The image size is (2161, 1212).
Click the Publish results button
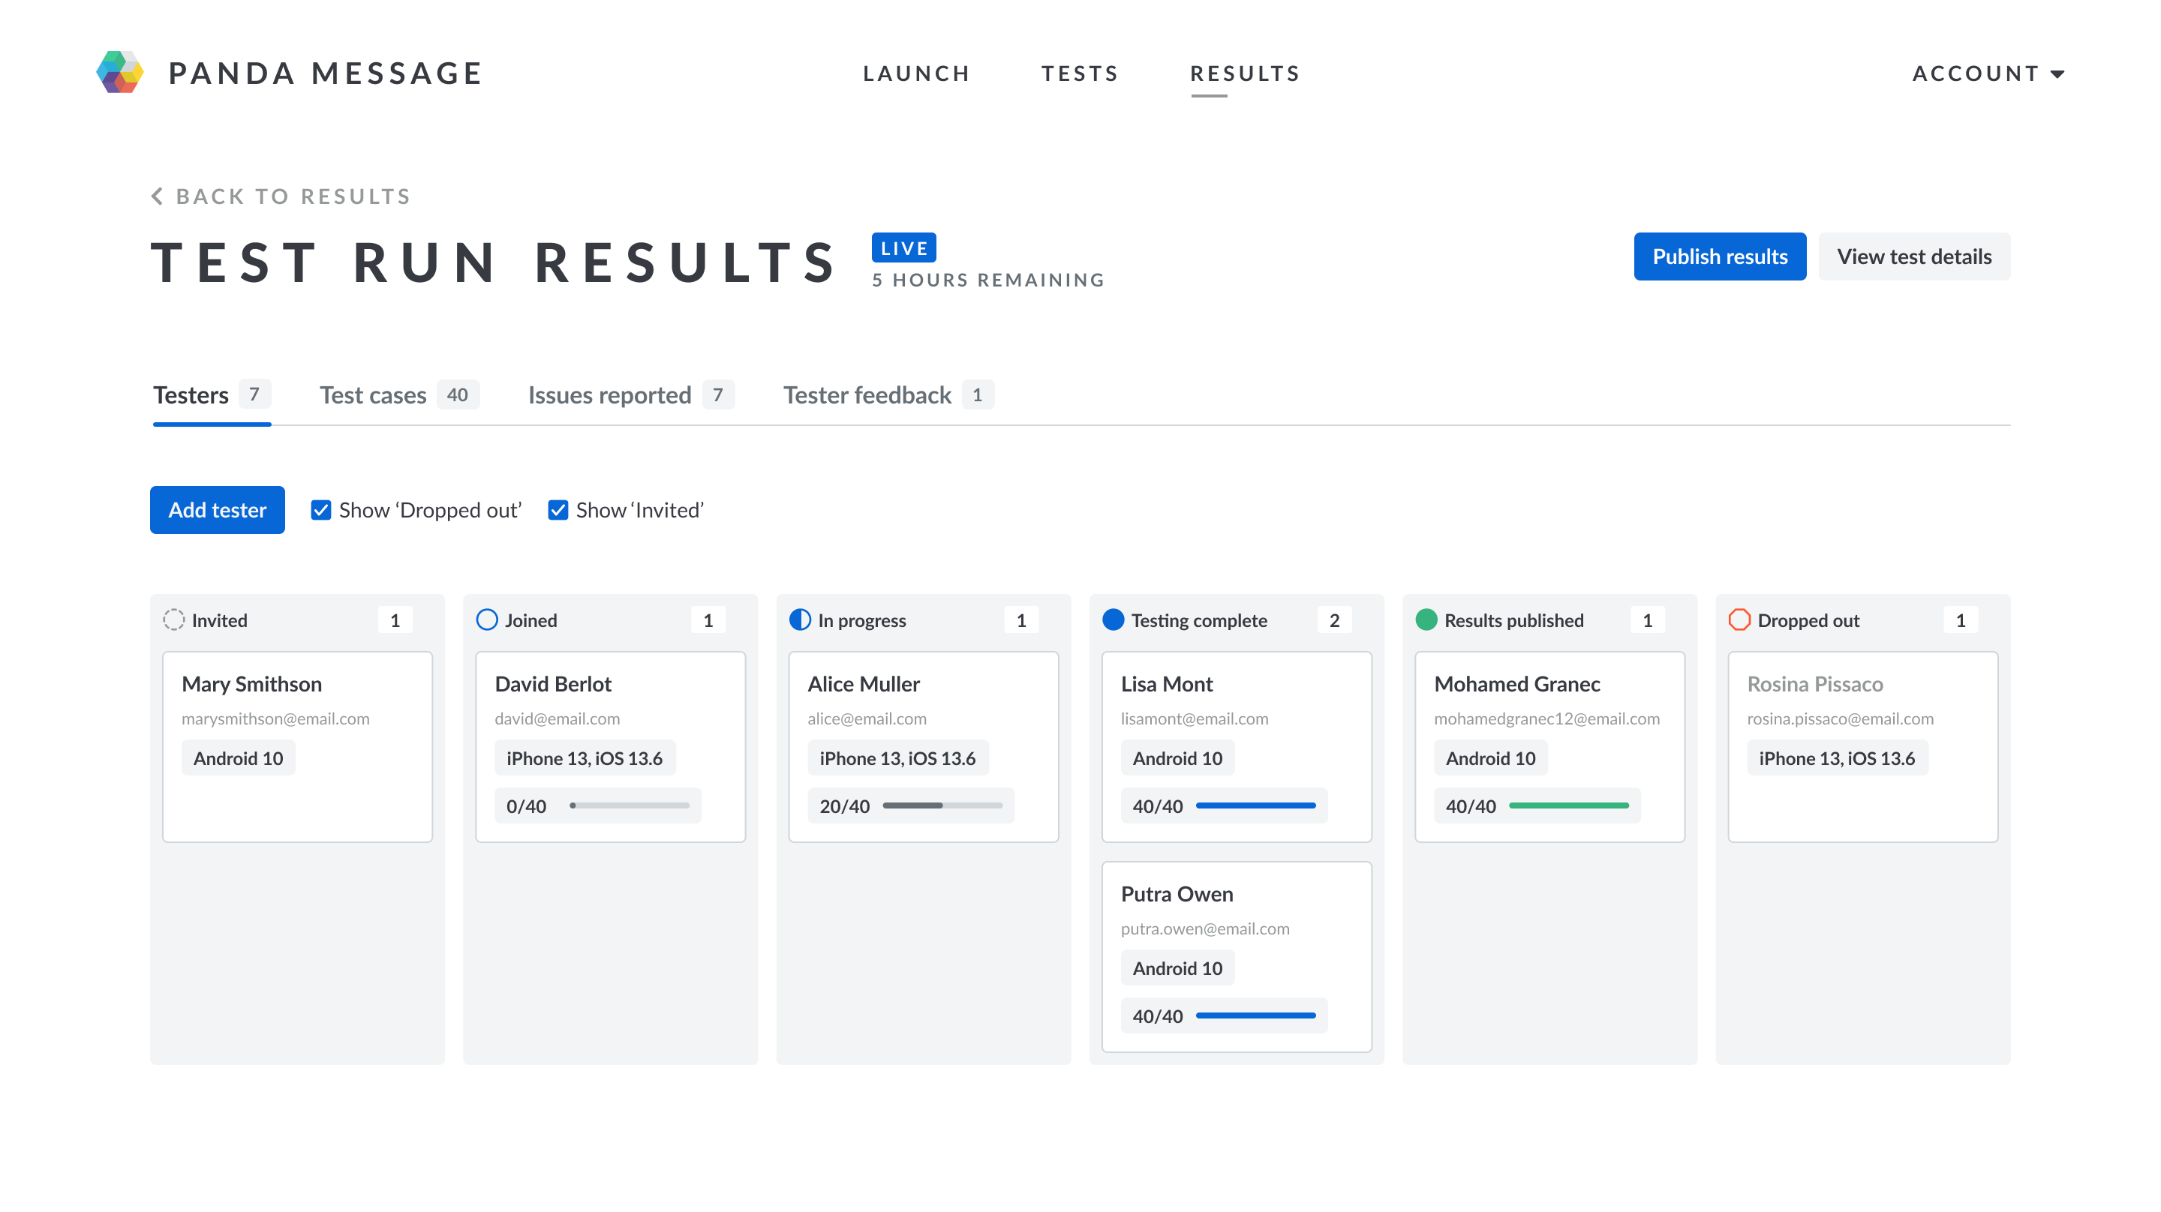1719,256
